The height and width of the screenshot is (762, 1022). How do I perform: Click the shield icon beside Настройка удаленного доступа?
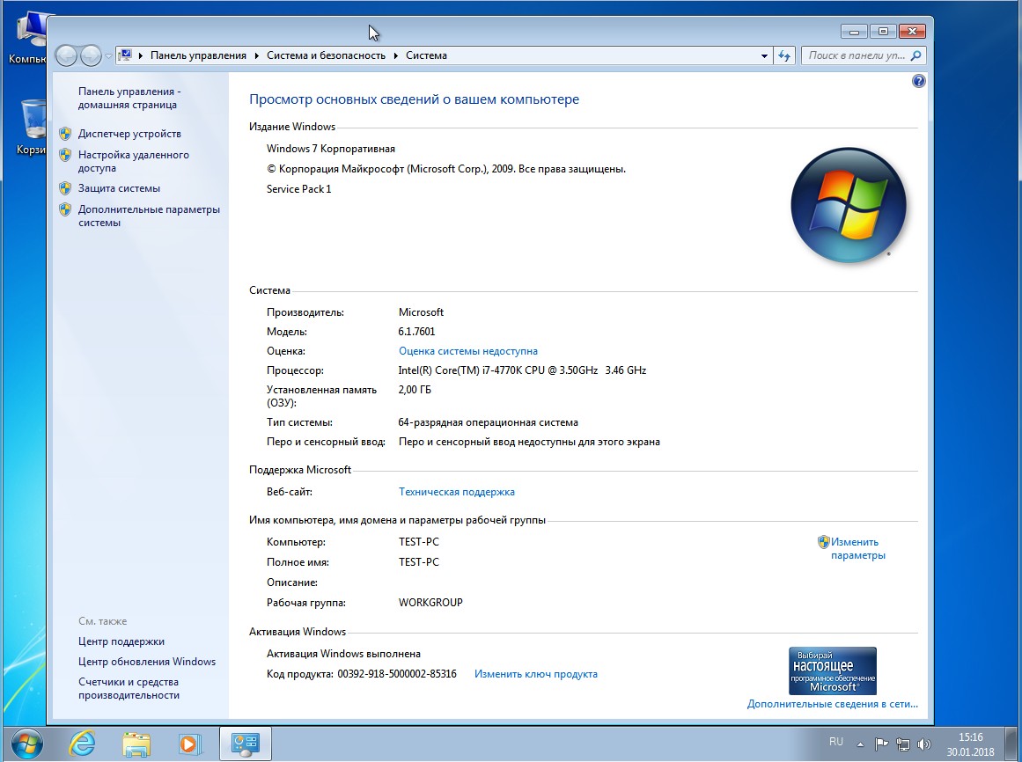65,155
